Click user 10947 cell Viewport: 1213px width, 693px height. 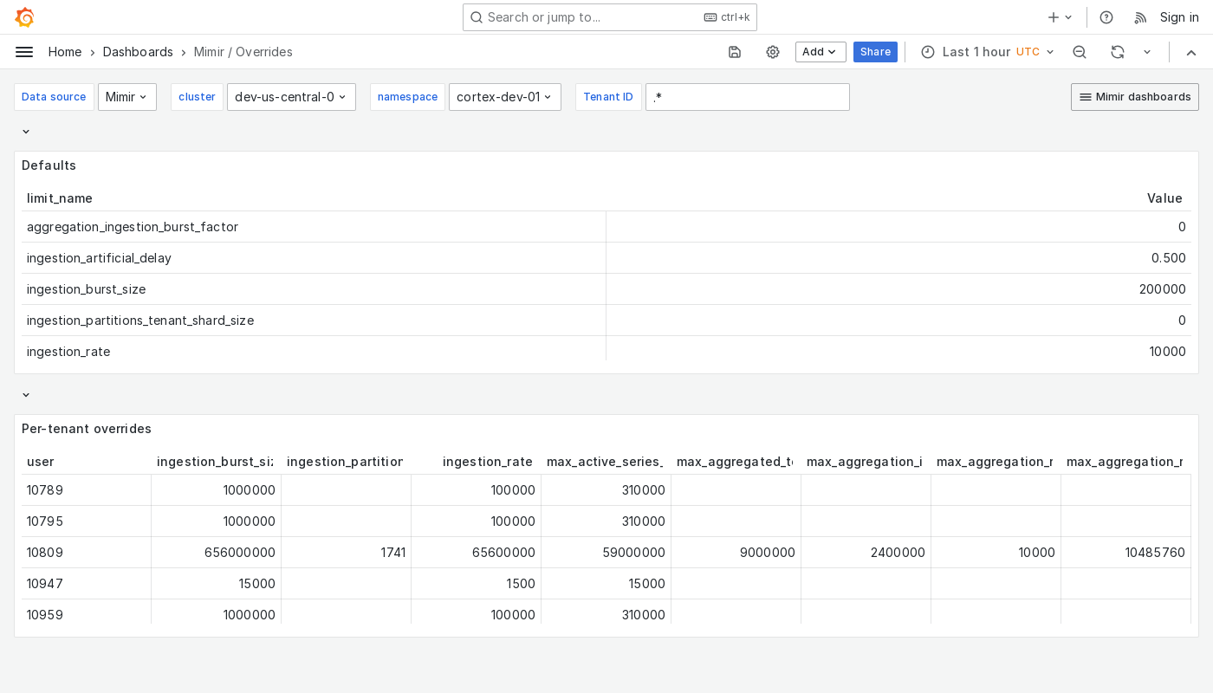tap(87, 584)
